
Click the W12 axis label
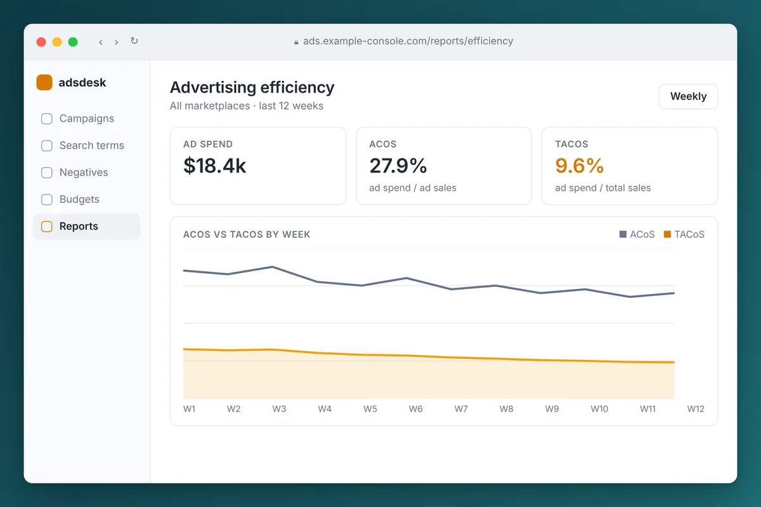696,409
